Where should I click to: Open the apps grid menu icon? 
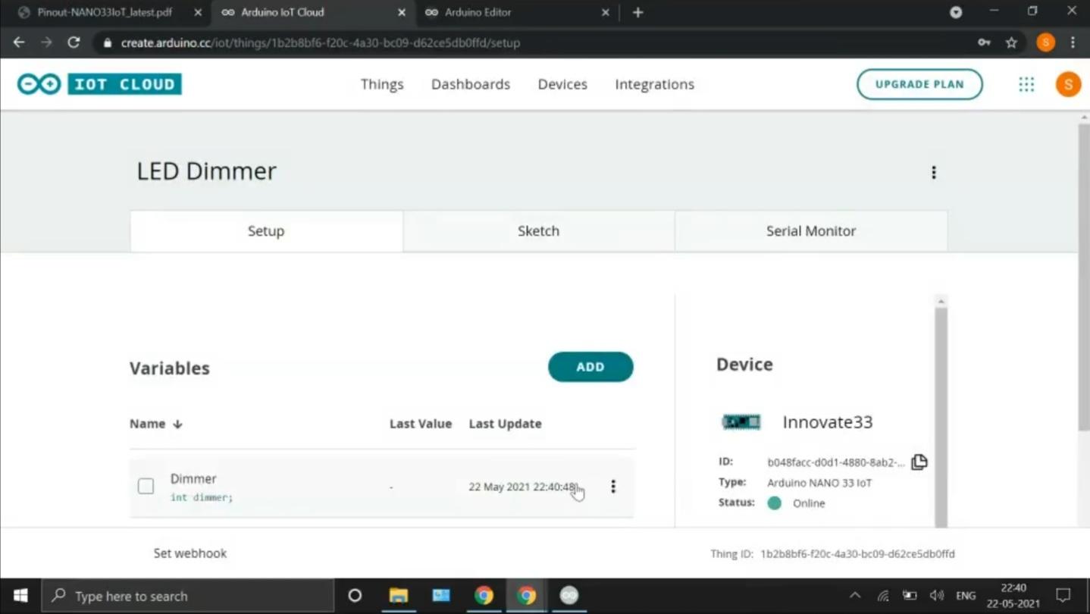[1026, 84]
